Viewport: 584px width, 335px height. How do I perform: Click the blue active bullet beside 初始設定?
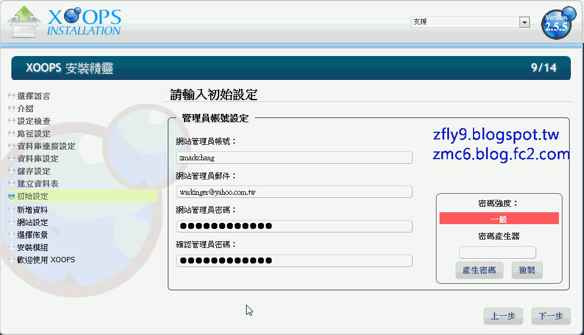11,196
